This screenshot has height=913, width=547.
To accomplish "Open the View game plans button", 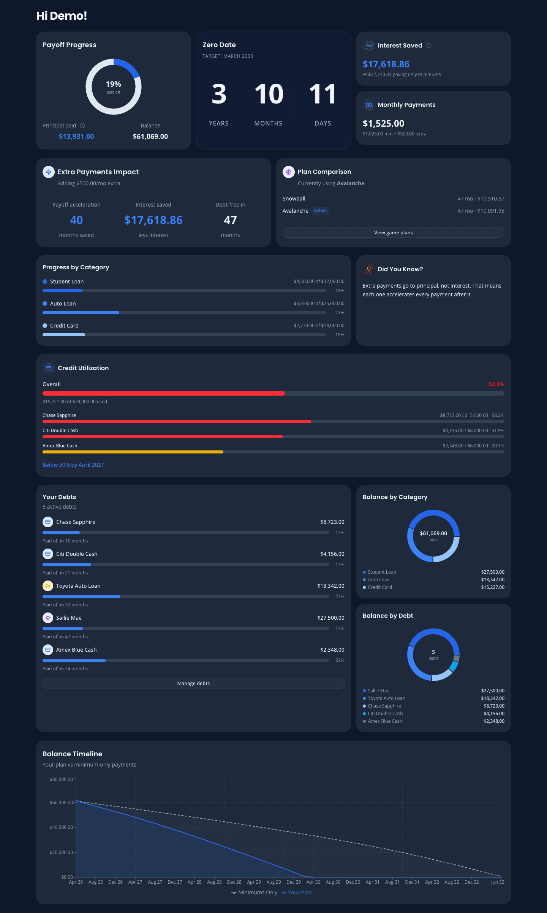I will 393,232.
